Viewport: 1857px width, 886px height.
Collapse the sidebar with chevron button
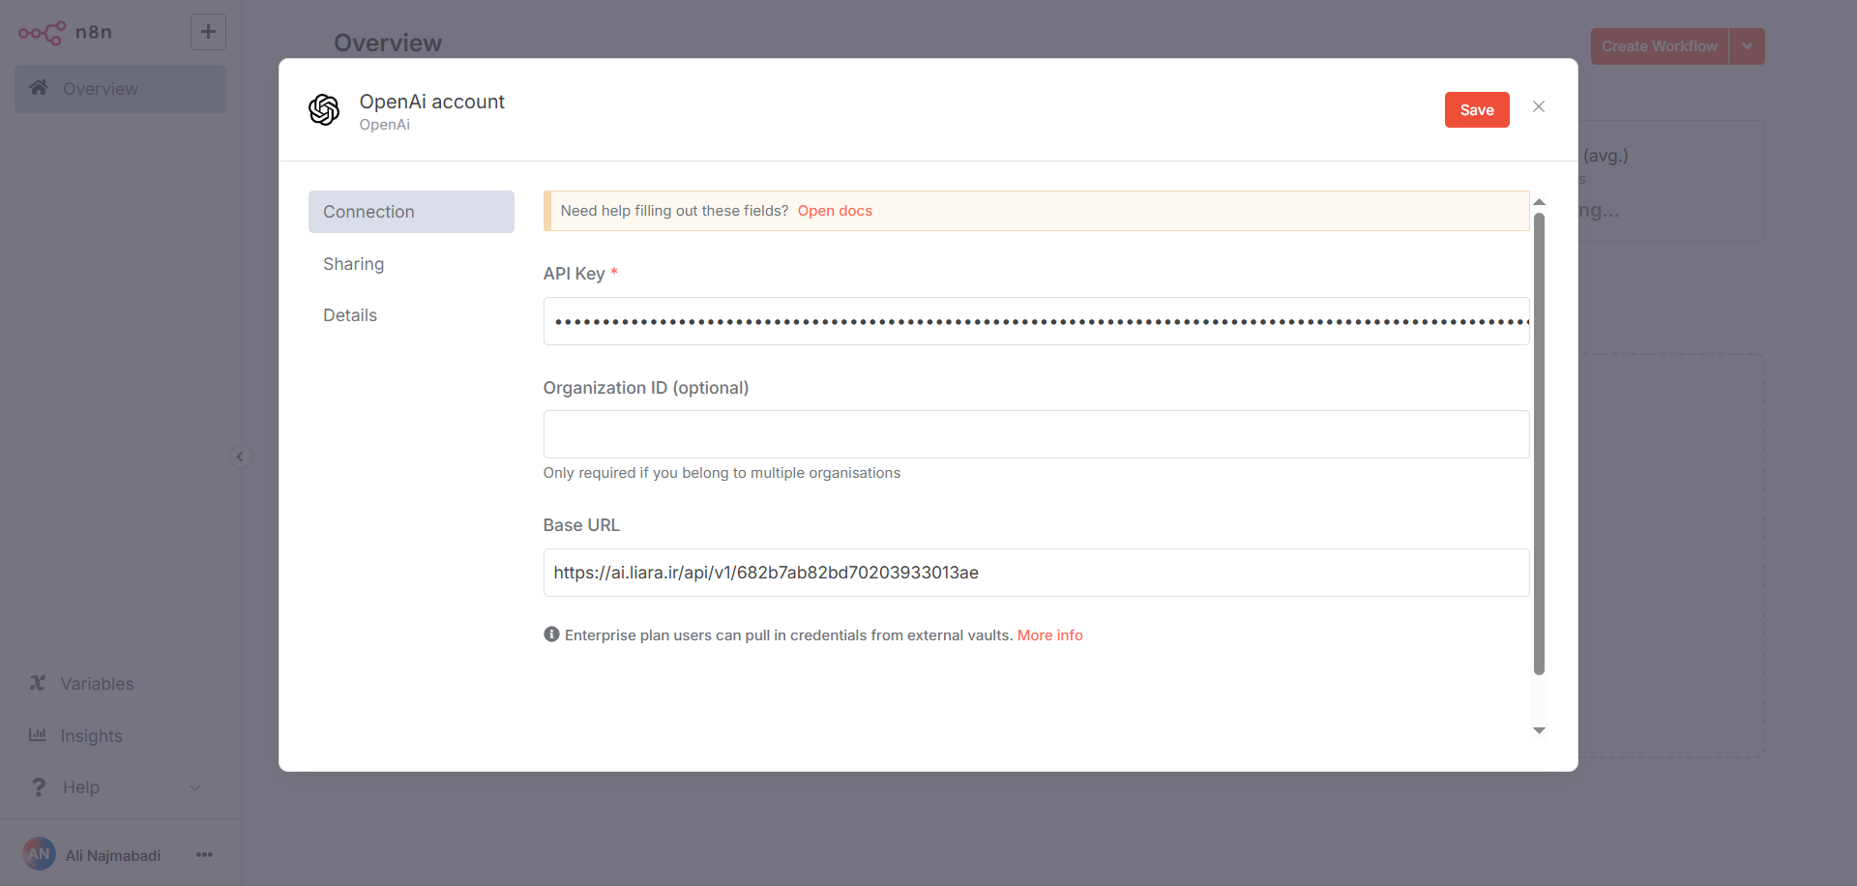[241, 457]
